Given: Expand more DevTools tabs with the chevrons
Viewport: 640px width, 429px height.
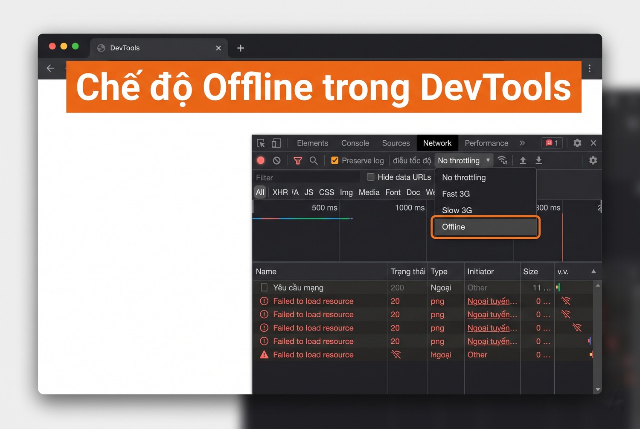Looking at the screenshot, I should coord(522,143).
